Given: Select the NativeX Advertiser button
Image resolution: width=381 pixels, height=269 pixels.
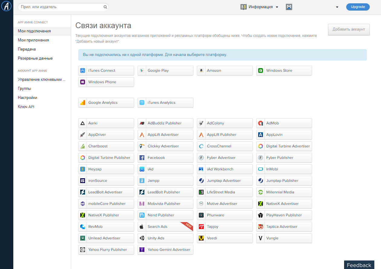Looking at the screenshot, I should tap(284, 204).
